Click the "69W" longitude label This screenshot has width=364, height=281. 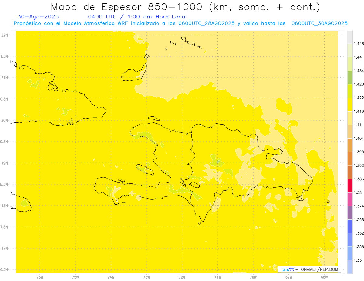click(x=289, y=277)
